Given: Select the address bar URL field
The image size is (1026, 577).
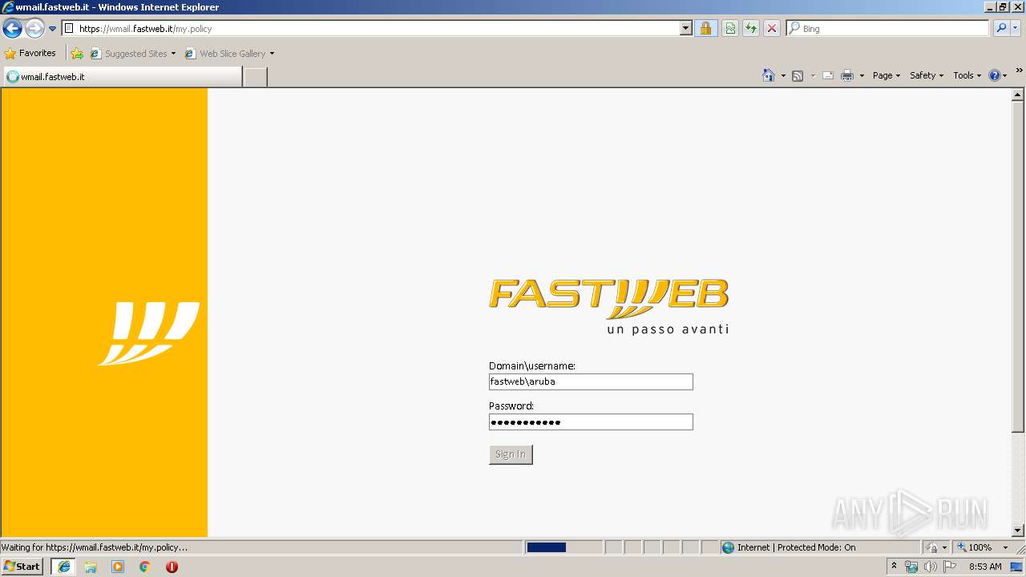Looking at the screenshot, I should tap(370, 29).
